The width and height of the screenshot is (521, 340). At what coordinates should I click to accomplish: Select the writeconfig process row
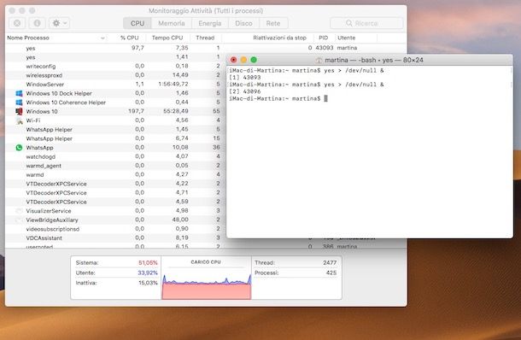pyautogui.click(x=115, y=66)
